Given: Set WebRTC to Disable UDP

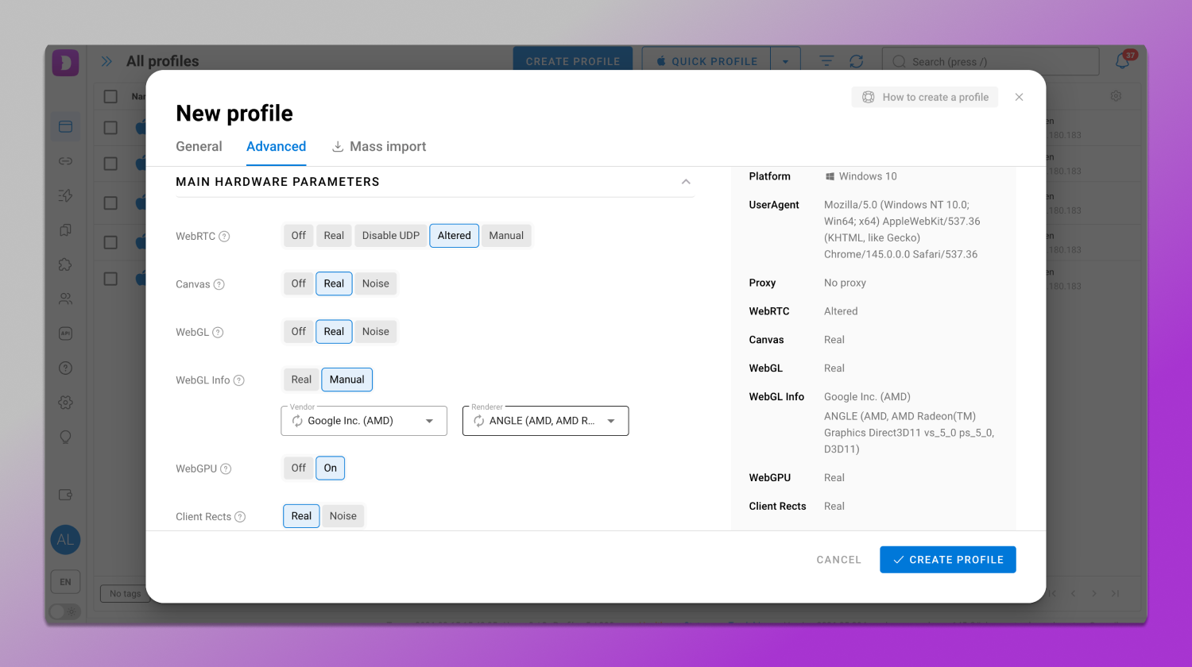Looking at the screenshot, I should point(390,236).
